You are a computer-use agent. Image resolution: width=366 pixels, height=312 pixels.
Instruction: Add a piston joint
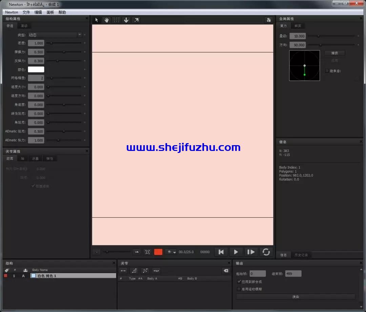145,271
